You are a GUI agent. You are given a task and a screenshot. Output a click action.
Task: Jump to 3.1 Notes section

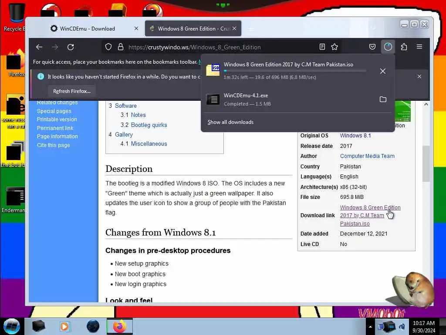[x=138, y=115]
